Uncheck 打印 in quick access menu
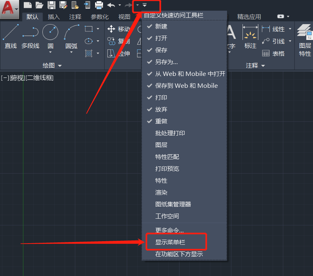The image size is (313, 276). point(184,97)
